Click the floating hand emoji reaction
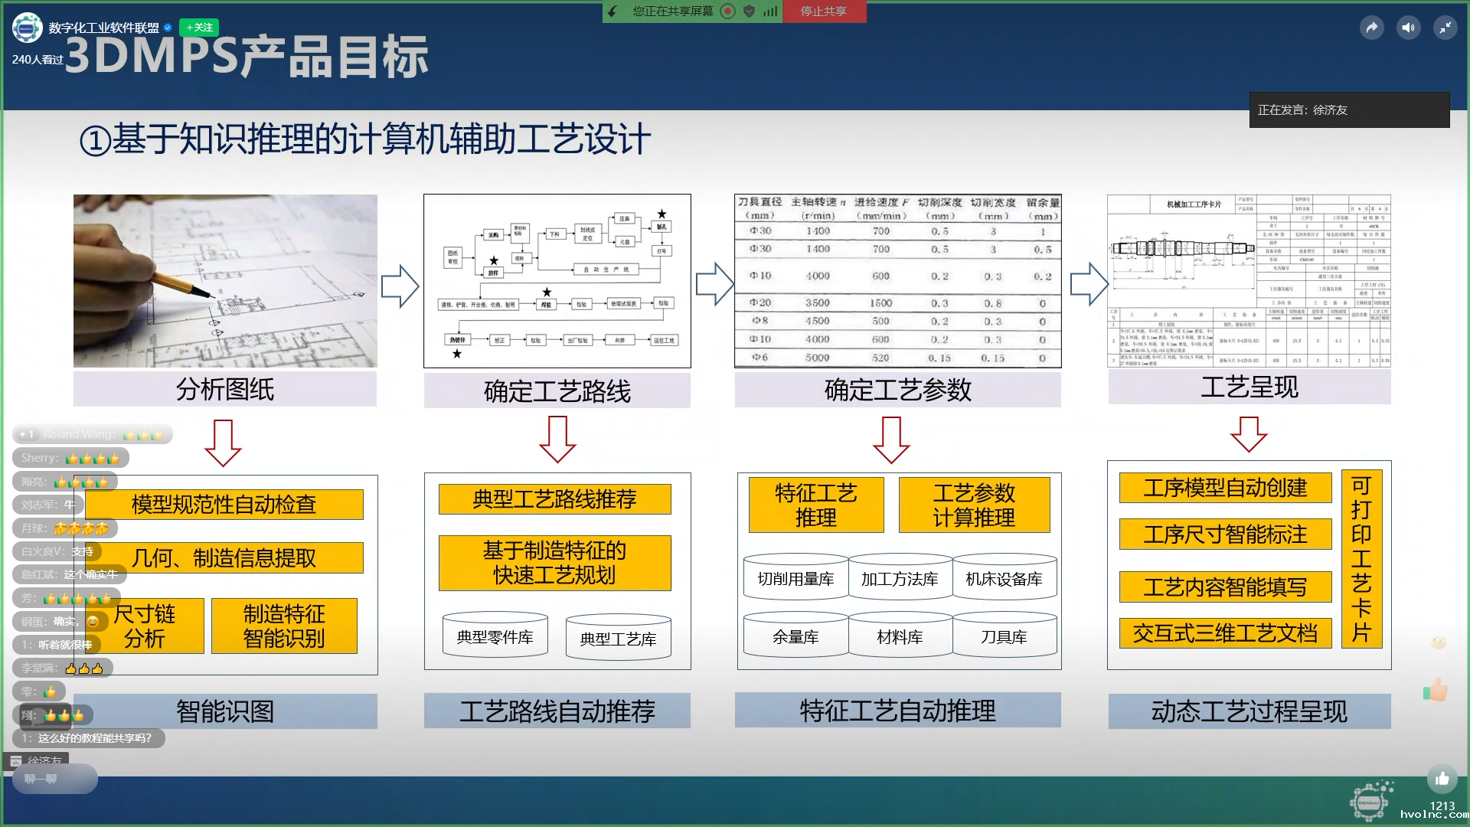Screen dimensions: 1470x827 point(1436,691)
